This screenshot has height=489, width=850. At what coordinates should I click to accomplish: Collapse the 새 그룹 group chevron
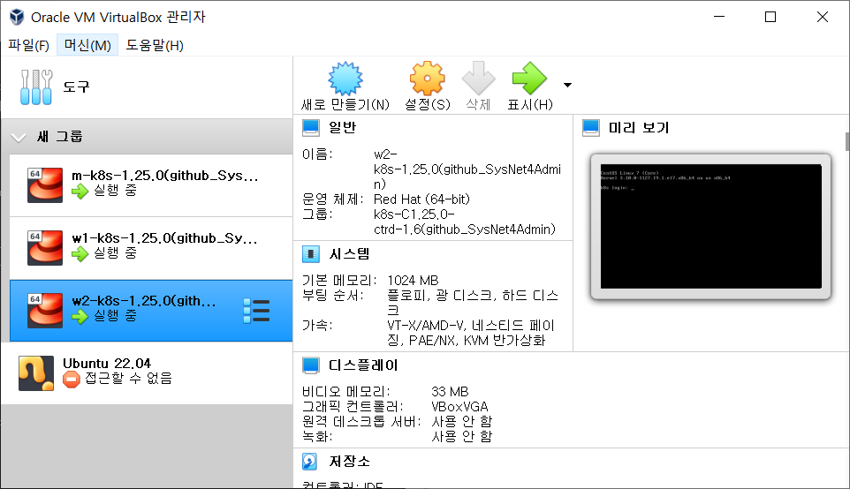19,138
